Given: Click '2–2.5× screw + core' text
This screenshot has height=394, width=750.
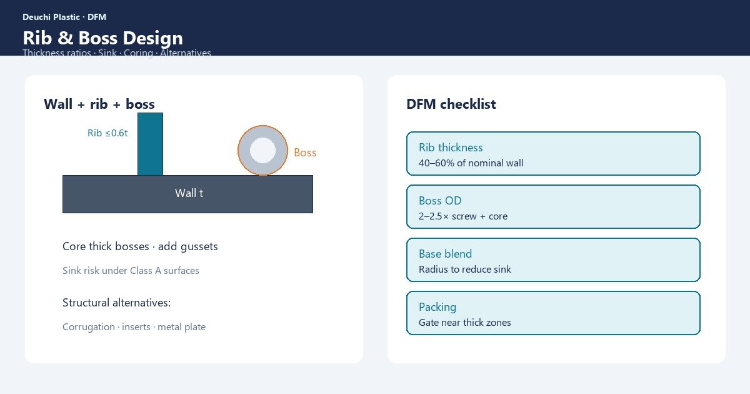Looking at the screenshot, I should (x=463, y=216).
